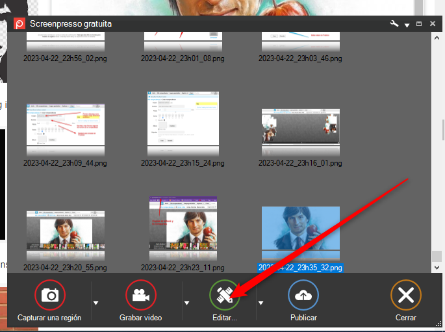Expand the Grabar video options dropdown arrow
Image resolution: width=445 pixels, height=332 pixels.
tap(186, 303)
